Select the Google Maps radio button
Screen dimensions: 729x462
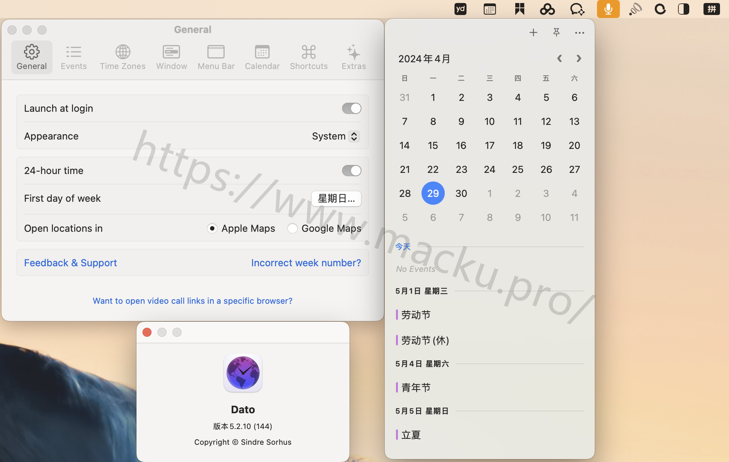click(292, 228)
